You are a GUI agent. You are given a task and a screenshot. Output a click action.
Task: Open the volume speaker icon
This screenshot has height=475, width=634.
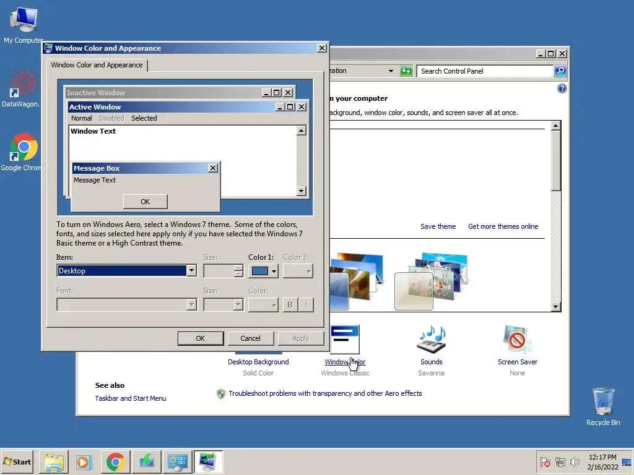pos(574,461)
